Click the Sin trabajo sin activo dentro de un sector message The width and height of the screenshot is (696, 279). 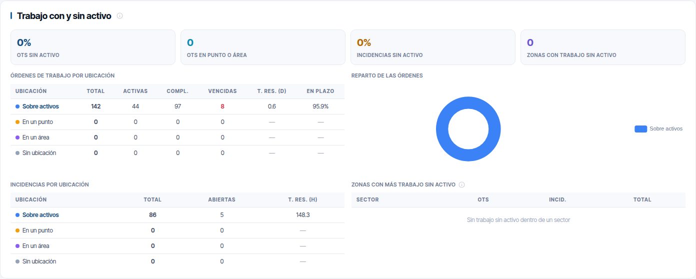point(518,220)
